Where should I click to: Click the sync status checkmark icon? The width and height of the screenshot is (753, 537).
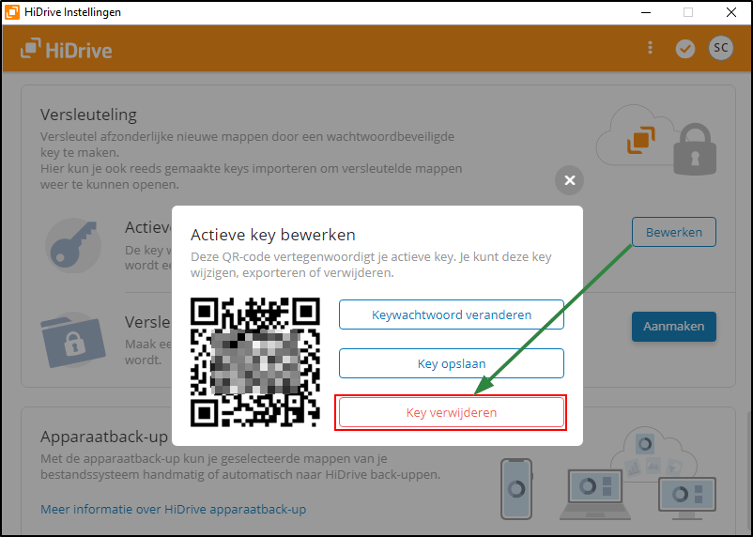(685, 49)
